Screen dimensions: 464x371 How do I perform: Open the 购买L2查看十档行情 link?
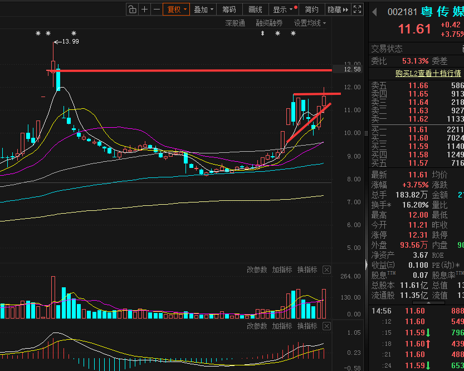[x=428, y=73]
